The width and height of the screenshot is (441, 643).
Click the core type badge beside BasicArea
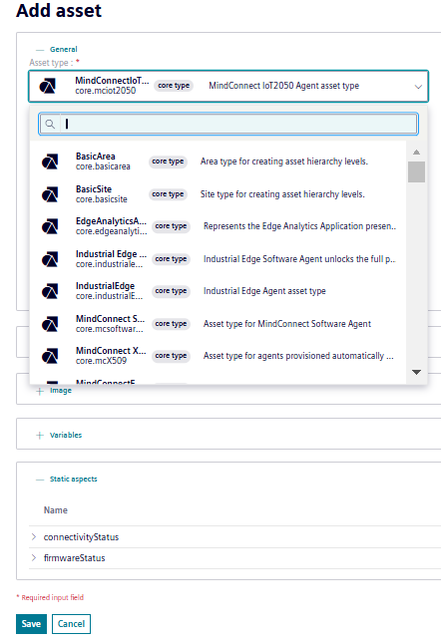(168, 161)
